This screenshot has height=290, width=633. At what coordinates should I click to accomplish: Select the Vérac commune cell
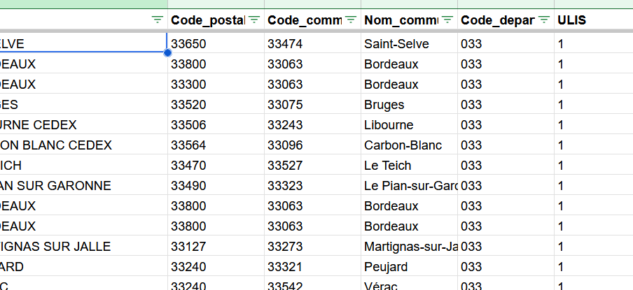[x=381, y=285]
